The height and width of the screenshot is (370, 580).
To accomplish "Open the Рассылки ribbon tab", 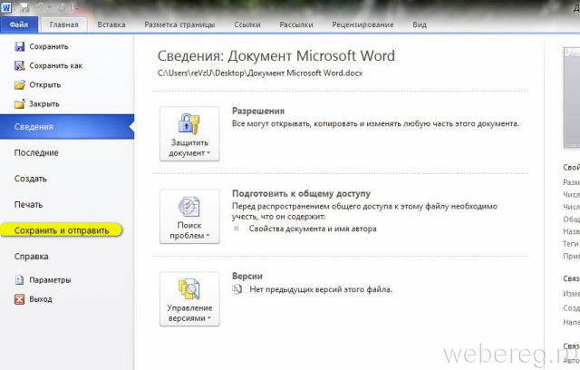I will [x=296, y=24].
